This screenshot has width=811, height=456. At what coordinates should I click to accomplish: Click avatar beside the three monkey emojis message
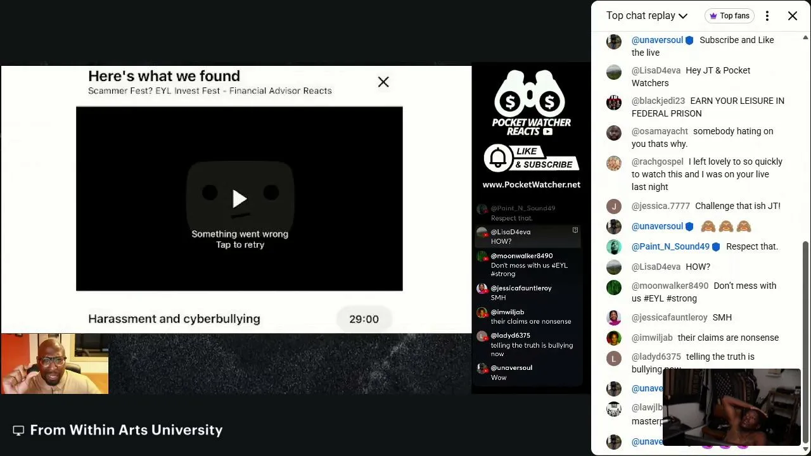(614, 226)
